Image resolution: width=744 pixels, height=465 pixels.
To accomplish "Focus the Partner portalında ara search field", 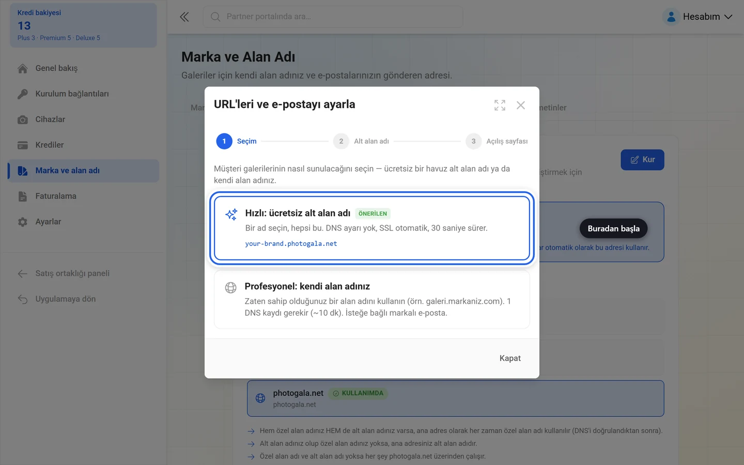I will pos(333,17).
